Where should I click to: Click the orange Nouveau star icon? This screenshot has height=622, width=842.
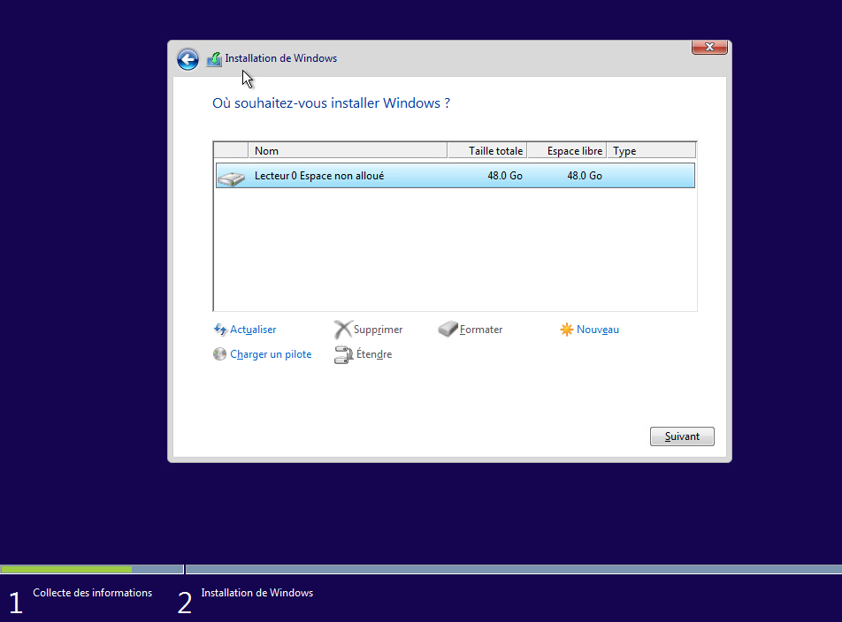click(567, 330)
